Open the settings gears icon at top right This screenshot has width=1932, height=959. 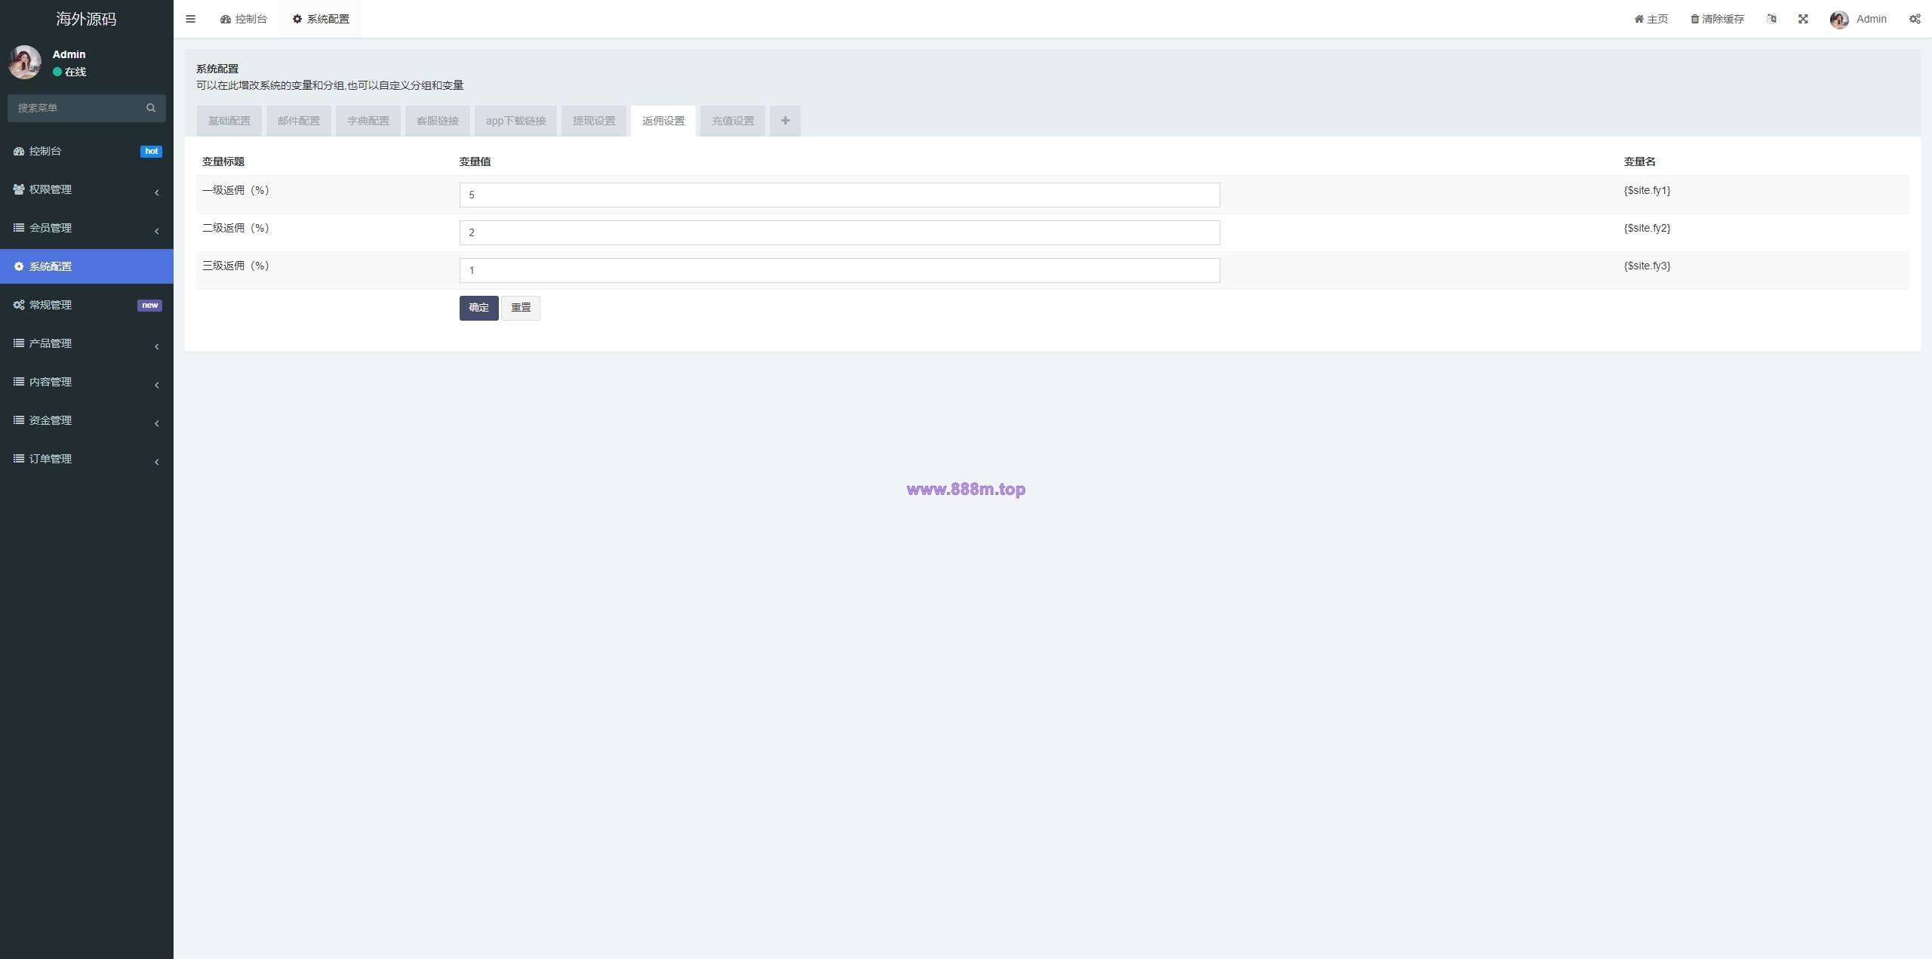1915,19
